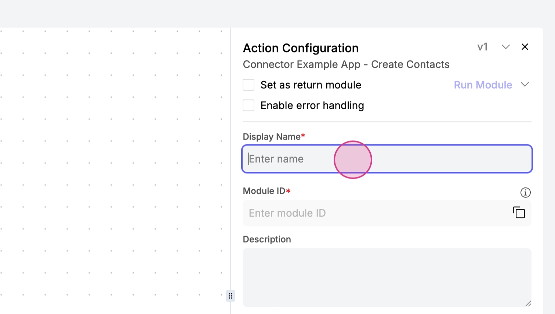
Task: Click the Description box resize corner
Action: point(528,303)
